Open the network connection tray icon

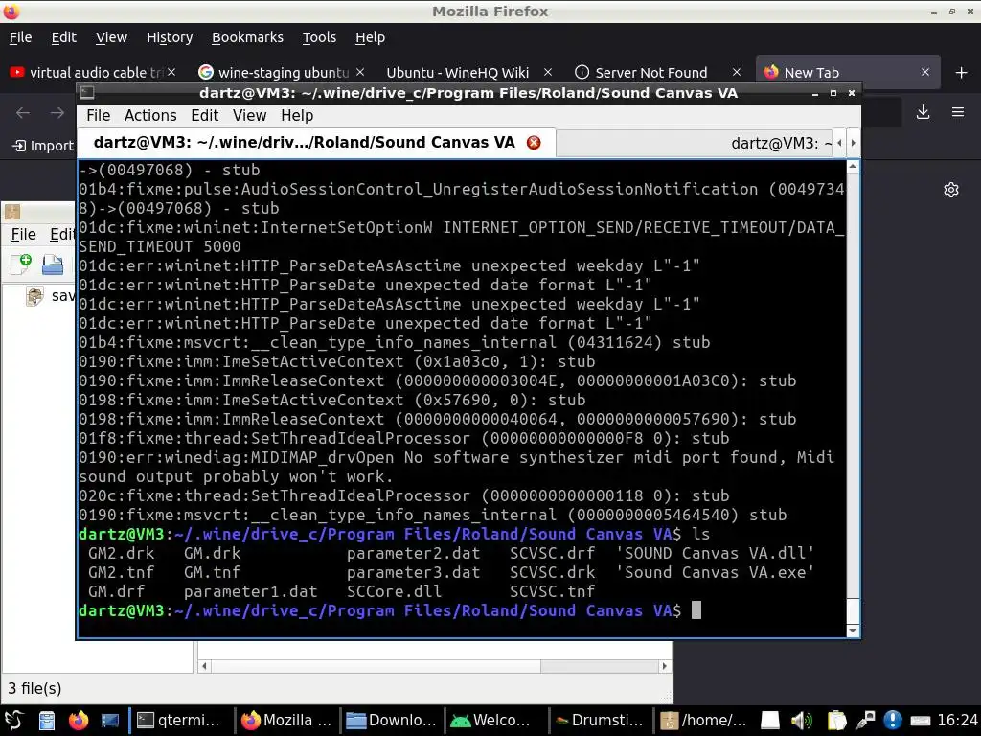[x=866, y=721]
